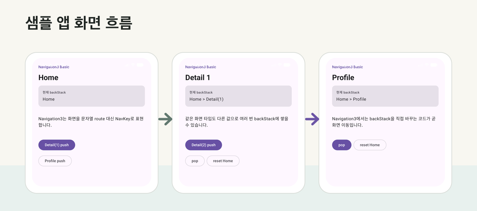Viewport: 477px width, 211px height.
Task: Click the slide heading 샘플 앱 화면 흐름
Action: pyautogui.click(x=79, y=23)
